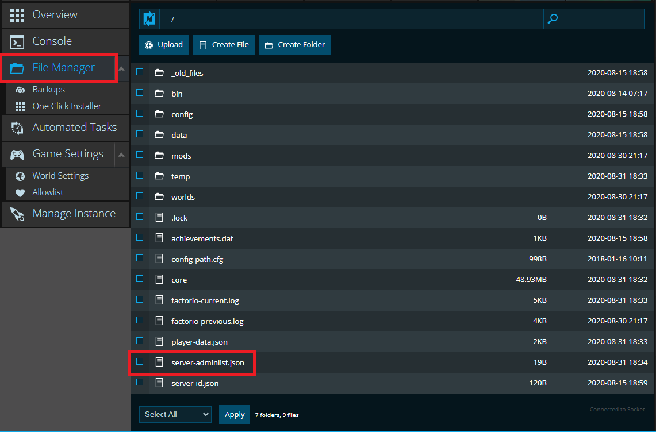This screenshot has width=656, height=432.
Task: Click the refresh icon beside the path bar
Action: (149, 19)
